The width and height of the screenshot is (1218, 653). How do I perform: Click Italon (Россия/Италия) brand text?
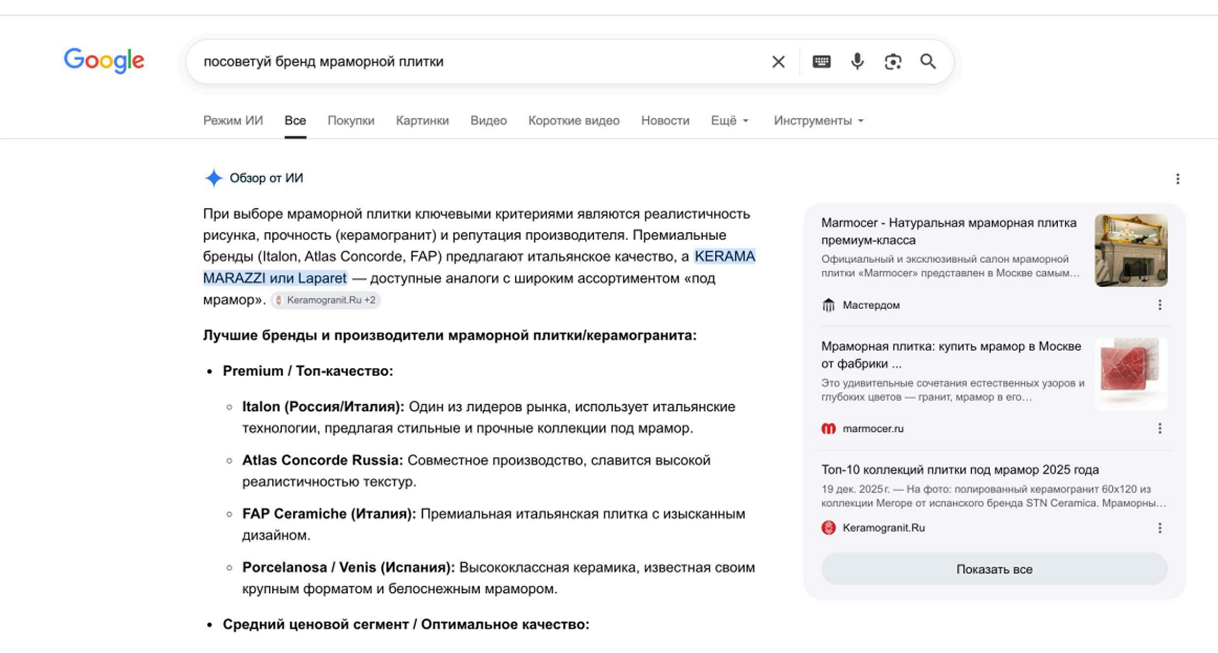[323, 407]
